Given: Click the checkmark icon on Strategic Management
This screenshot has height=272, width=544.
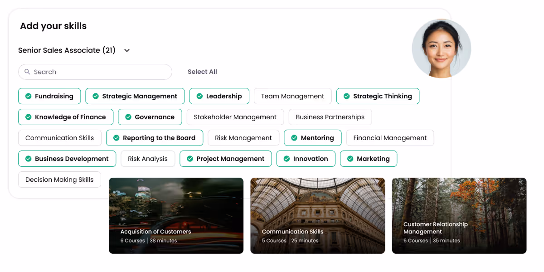Looking at the screenshot, I should point(96,96).
